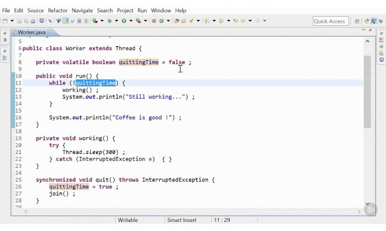This screenshot has width=386, height=231.
Task: Switch to the Debug perspective icon
Action: [381, 21]
